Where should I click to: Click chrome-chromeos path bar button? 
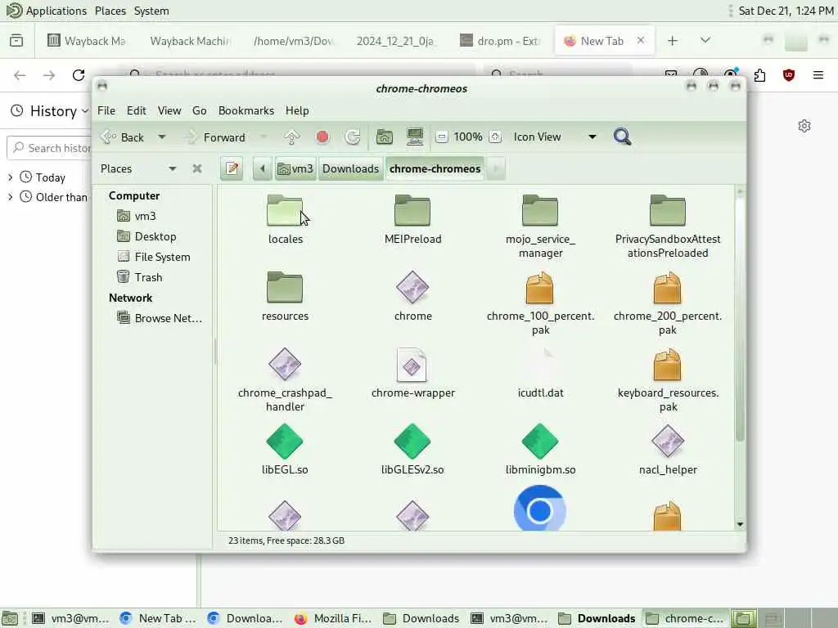pos(435,168)
